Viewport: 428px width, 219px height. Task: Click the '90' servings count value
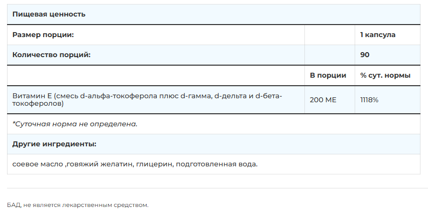point(365,55)
